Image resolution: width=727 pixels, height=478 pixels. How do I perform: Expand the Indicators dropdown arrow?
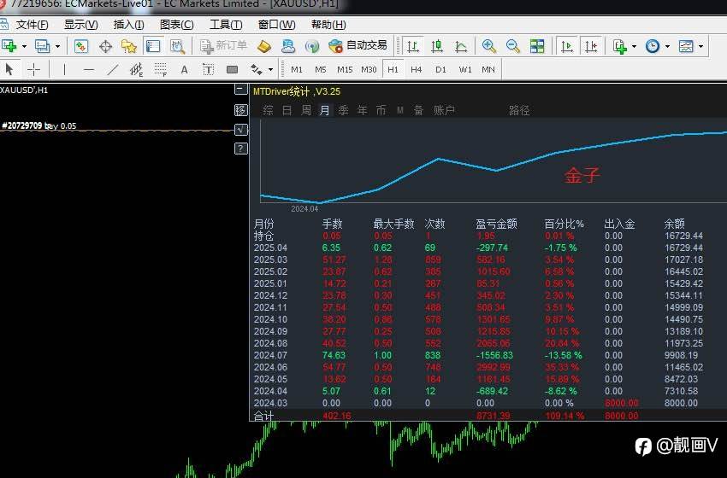click(634, 46)
